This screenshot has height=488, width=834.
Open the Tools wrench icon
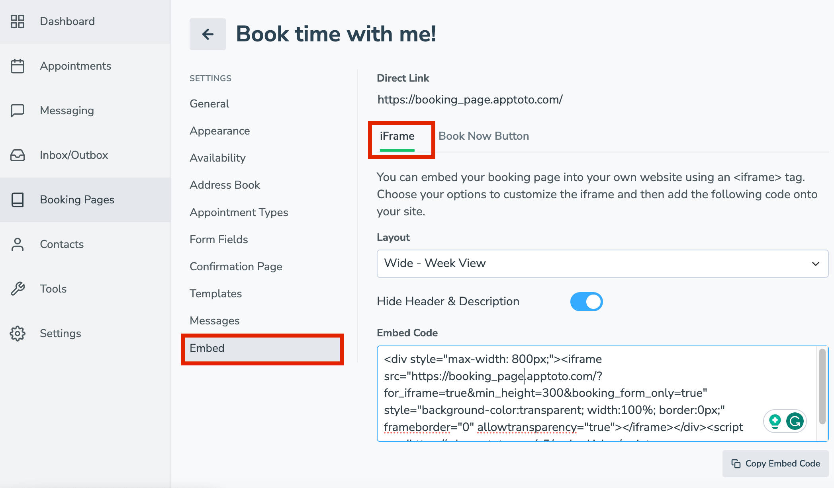tap(18, 289)
